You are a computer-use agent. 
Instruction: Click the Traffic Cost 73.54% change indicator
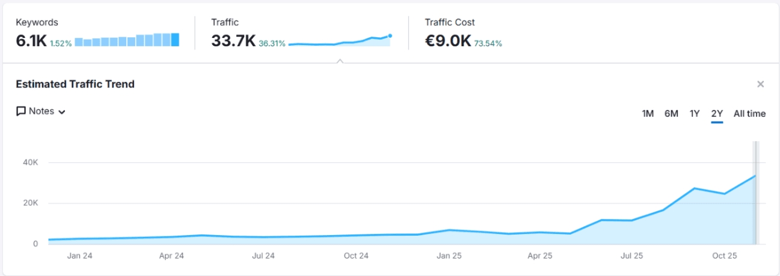click(x=488, y=43)
